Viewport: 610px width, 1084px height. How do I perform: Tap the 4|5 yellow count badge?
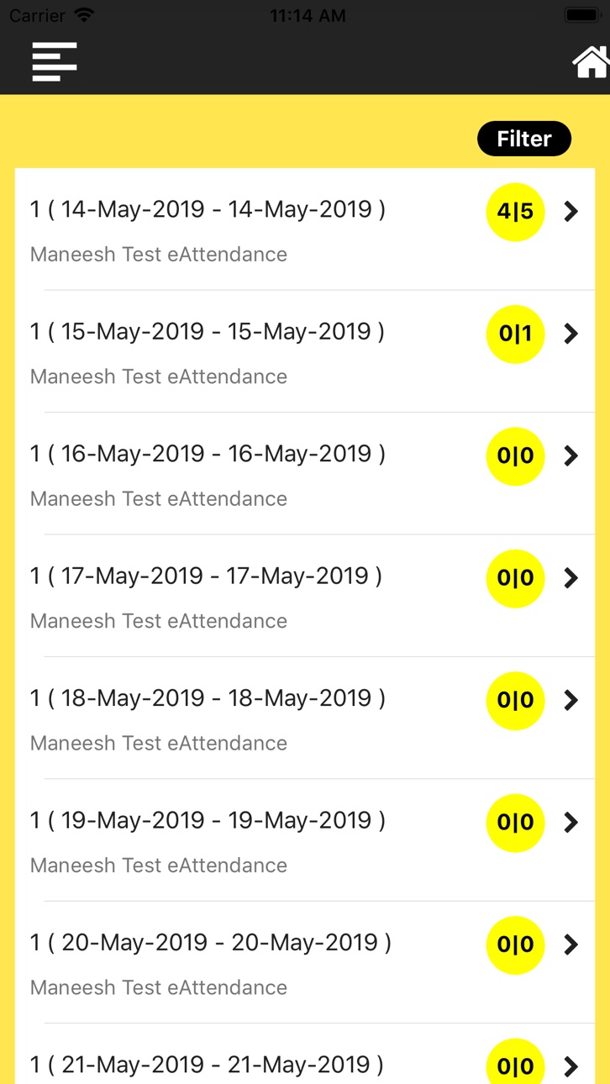(x=515, y=212)
